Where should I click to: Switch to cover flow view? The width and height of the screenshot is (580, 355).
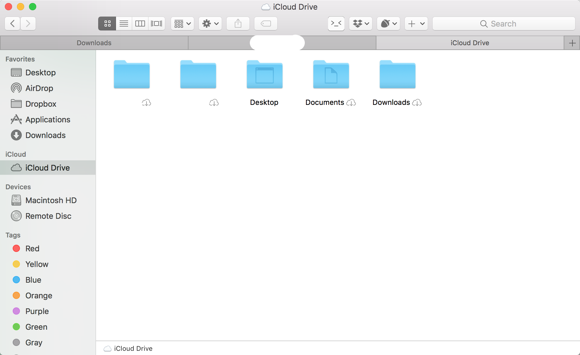156,24
